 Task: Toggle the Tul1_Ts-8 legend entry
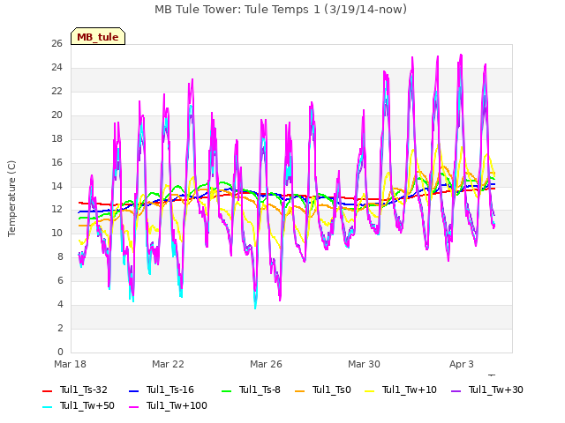pos(251,390)
